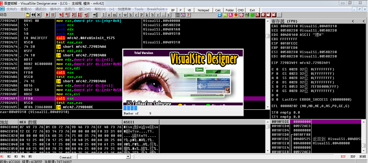The image size is (368, 163).
Task: Open the 选项(T) menu
Action: click(x=70, y=9)
